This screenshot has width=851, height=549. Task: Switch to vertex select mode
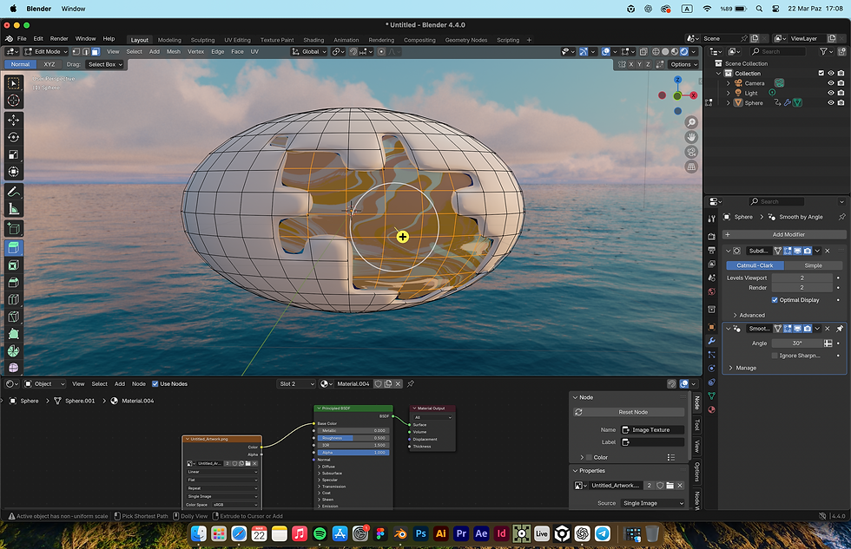coord(76,51)
